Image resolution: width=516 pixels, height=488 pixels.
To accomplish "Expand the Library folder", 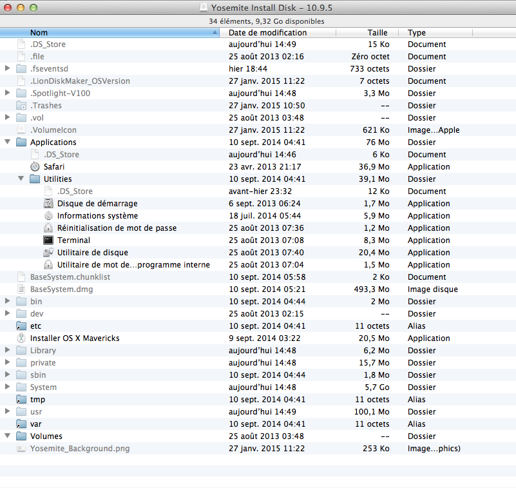I will [x=7, y=350].
